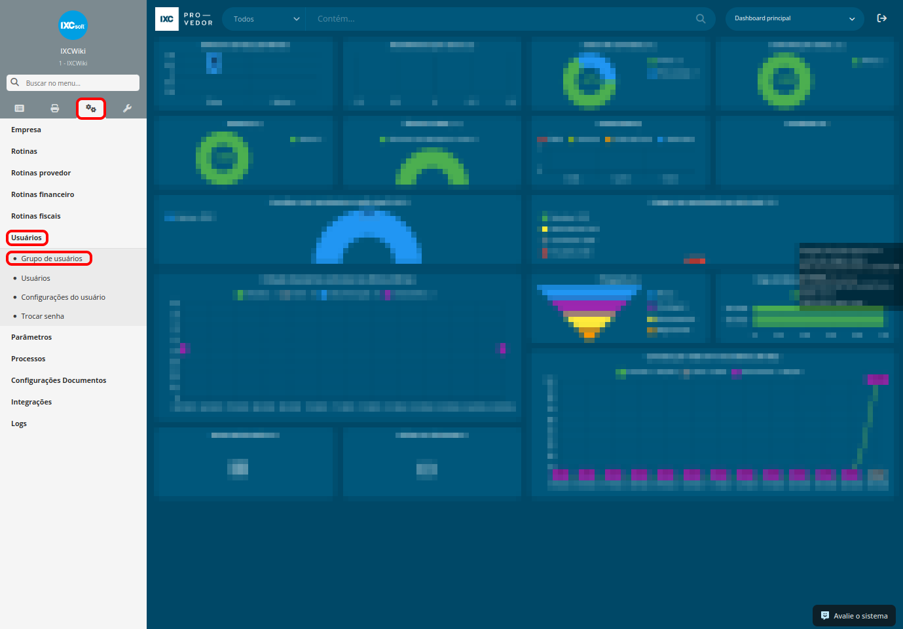Expand the Rotinas provedor menu

[41, 173]
